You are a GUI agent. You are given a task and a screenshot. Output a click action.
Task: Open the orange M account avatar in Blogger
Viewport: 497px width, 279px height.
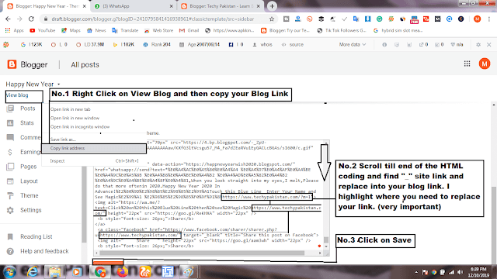(x=485, y=64)
